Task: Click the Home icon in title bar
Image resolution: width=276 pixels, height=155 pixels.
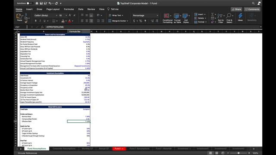Action: [37, 3]
